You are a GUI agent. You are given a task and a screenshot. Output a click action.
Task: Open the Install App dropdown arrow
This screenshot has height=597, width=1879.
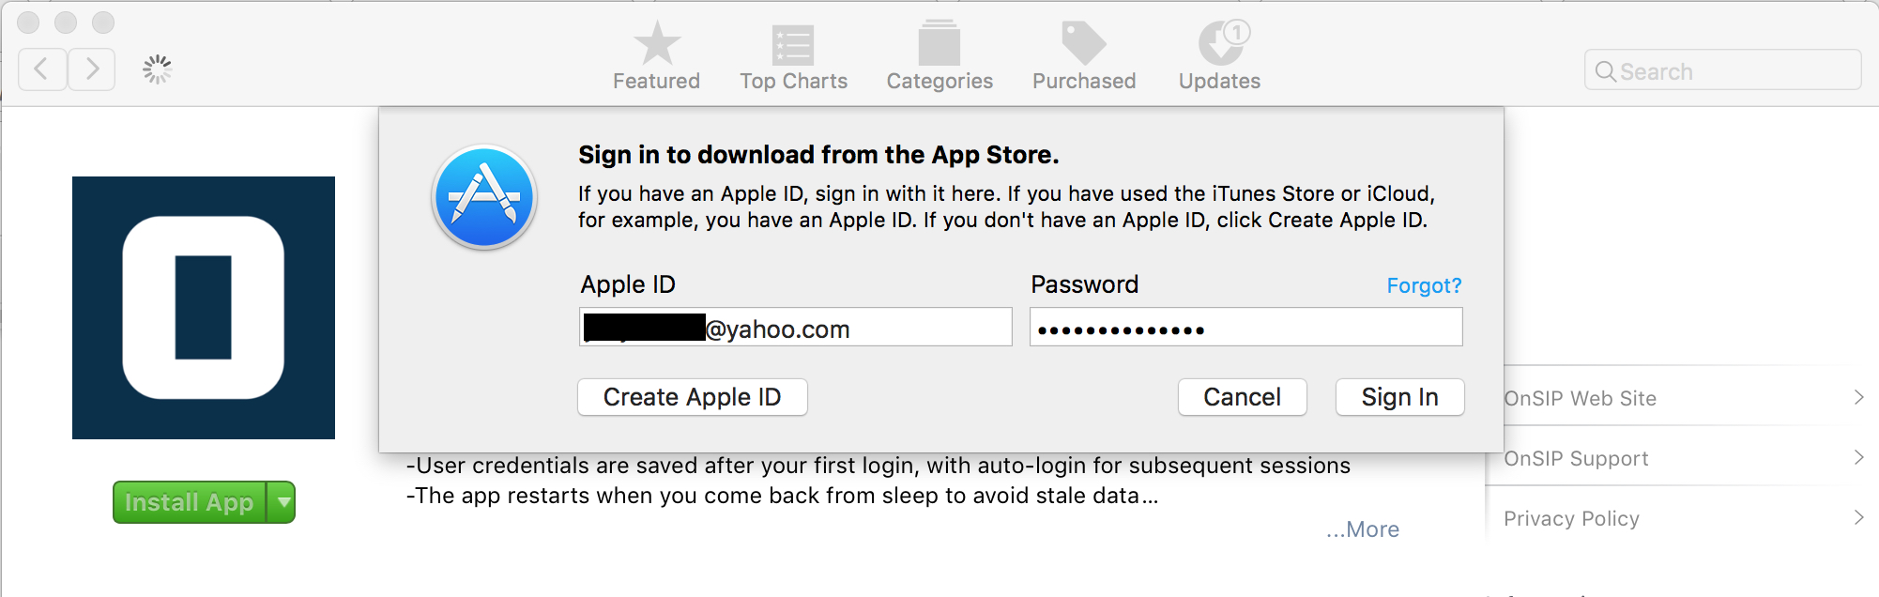coord(283,502)
